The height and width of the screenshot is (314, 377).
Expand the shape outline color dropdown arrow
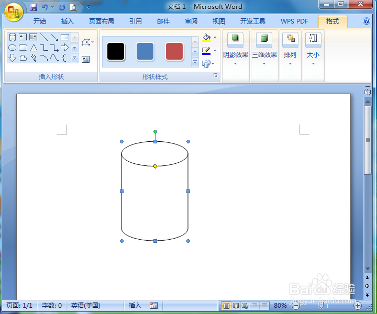[x=215, y=50]
